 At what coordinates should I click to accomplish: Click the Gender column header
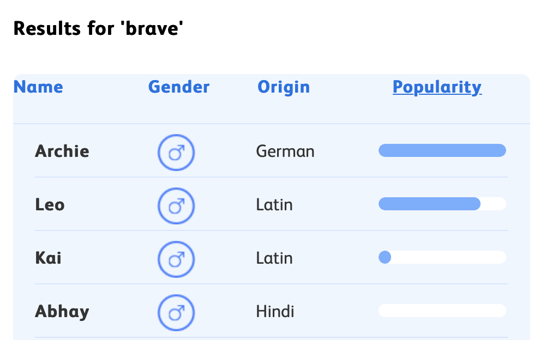point(179,87)
